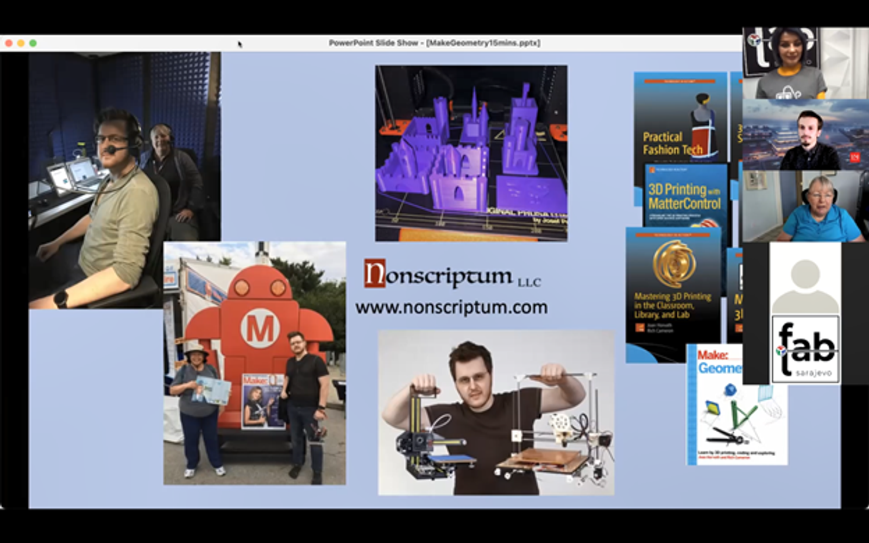Viewport: 869px width, 543px height.
Task: Select video tile of woman in gray shirt
Action: [805, 63]
